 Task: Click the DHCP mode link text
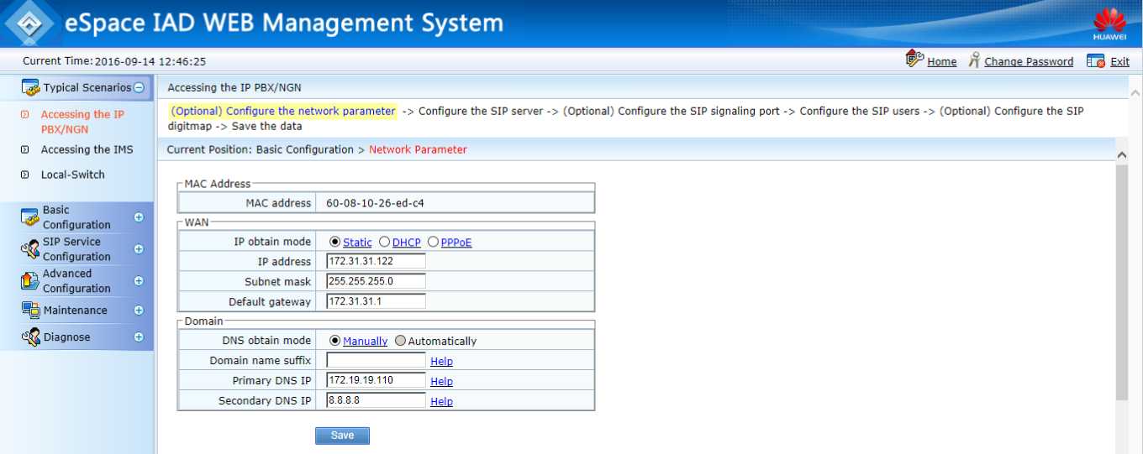point(407,243)
